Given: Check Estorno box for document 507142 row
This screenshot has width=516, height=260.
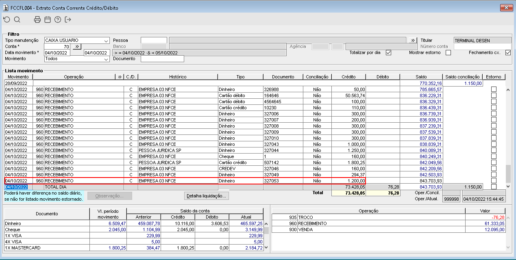Looking at the screenshot, I should click(x=494, y=162).
